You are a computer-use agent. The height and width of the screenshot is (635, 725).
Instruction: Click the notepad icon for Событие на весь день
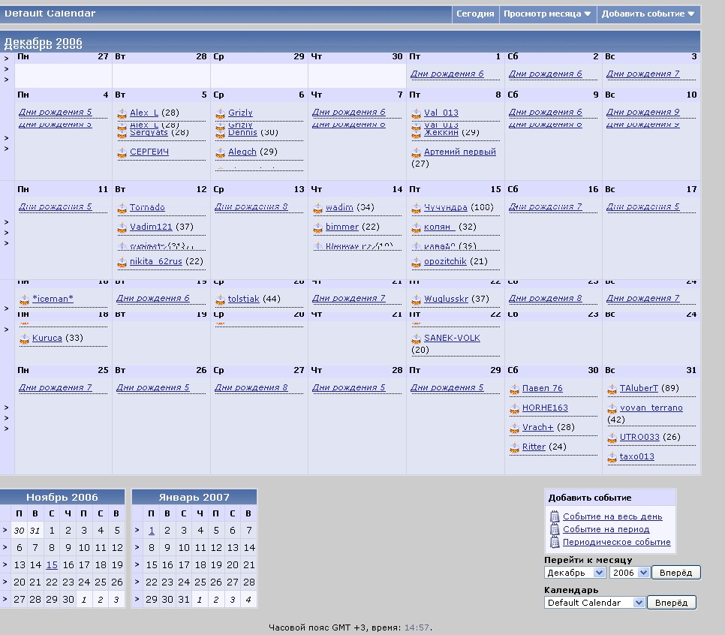pyautogui.click(x=555, y=516)
